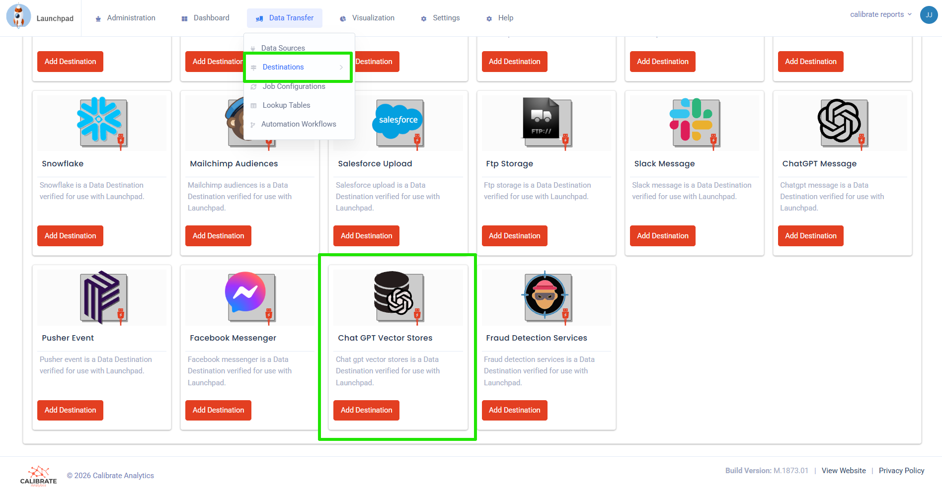The height and width of the screenshot is (496, 942).
Task: Click the Salesforce Upload card title
Action: point(375,164)
